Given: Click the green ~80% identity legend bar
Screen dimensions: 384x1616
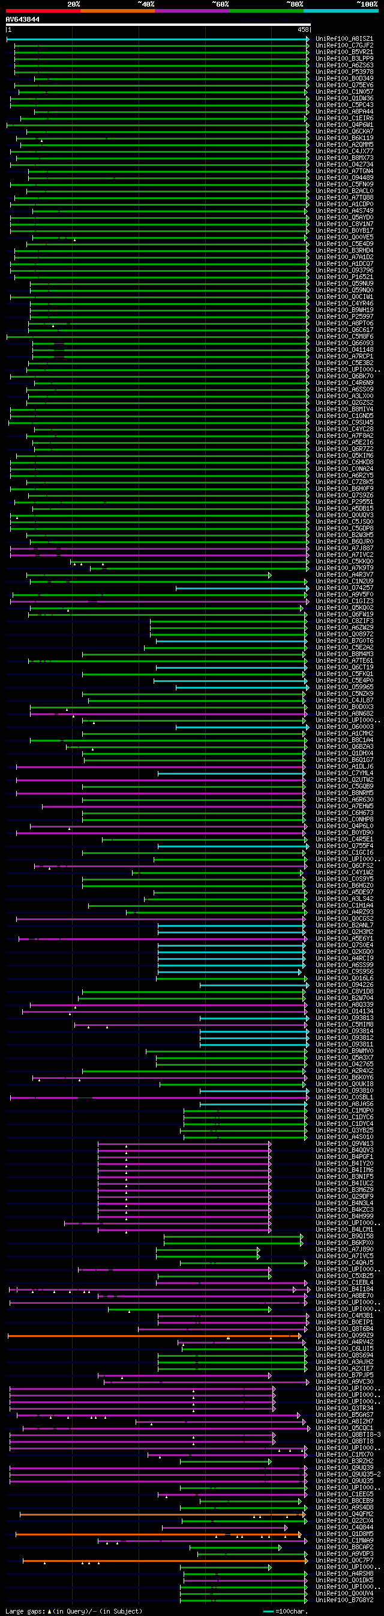Looking at the screenshot, I should pos(266,11).
